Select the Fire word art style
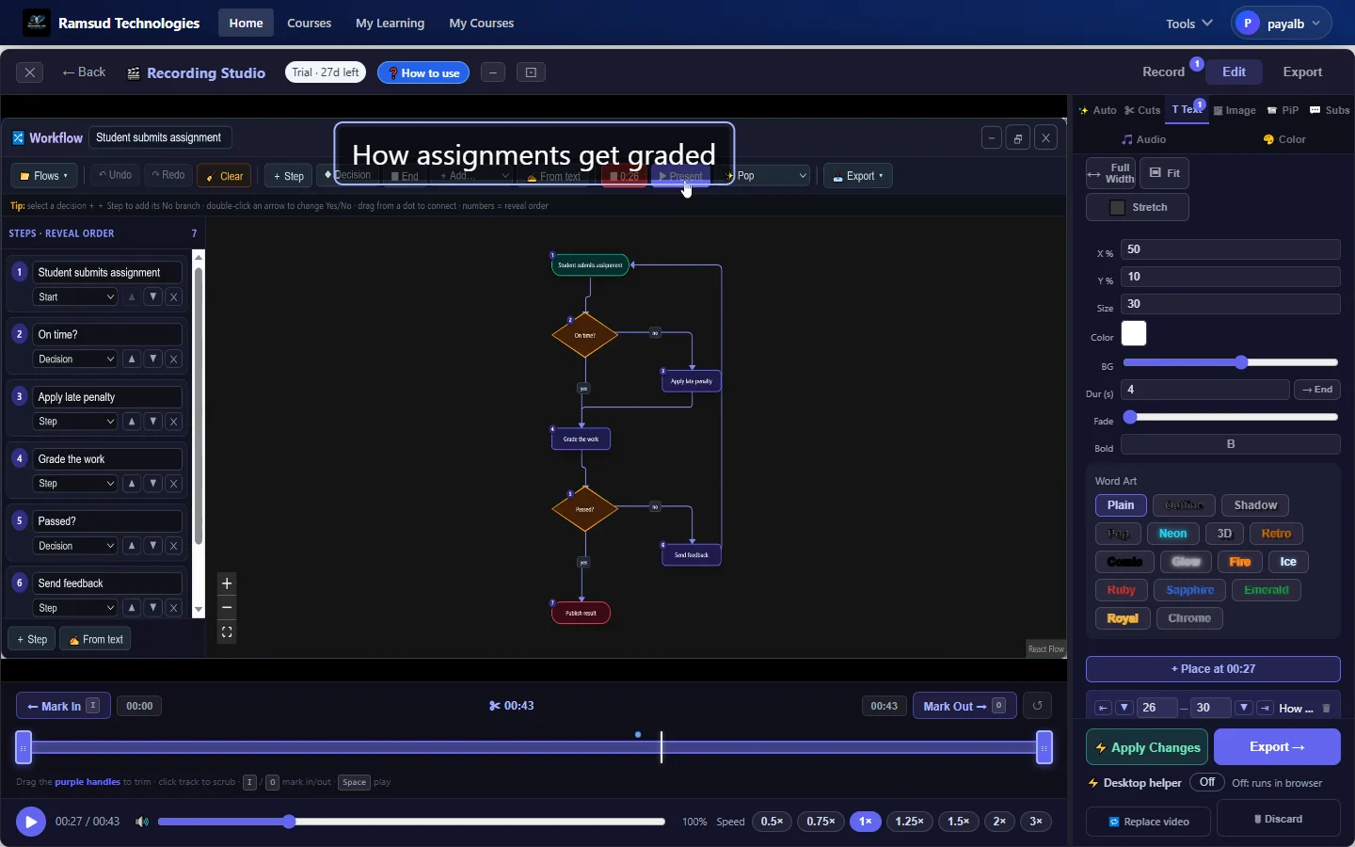The image size is (1355, 847). click(x=1240, y=562)
